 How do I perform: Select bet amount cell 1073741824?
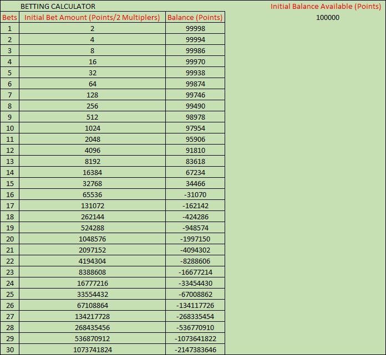pos(92,349)
